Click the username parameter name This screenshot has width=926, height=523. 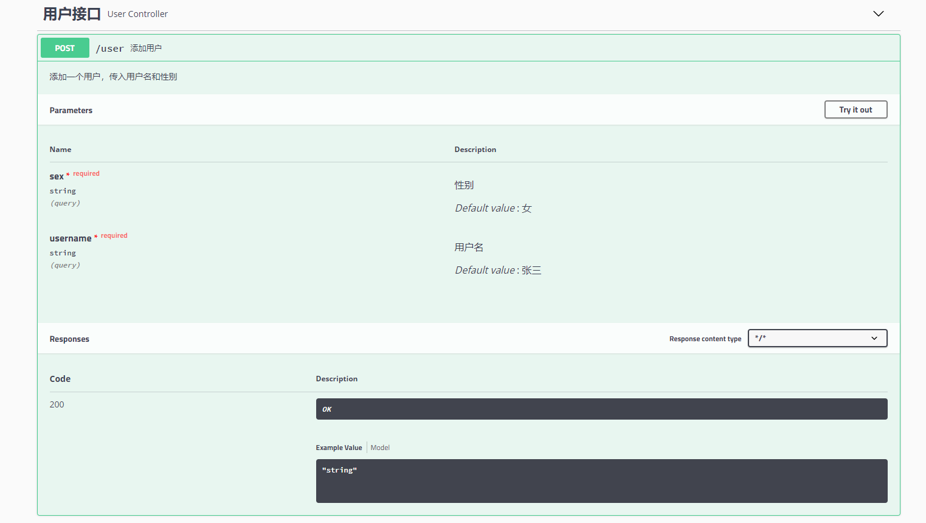click(x=71, y=238)
